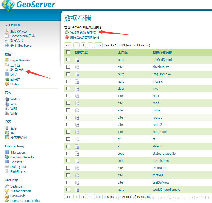212x203 pixels.
Task: Click 删除选定的数据存储 link
Action: tap(84, 37)
